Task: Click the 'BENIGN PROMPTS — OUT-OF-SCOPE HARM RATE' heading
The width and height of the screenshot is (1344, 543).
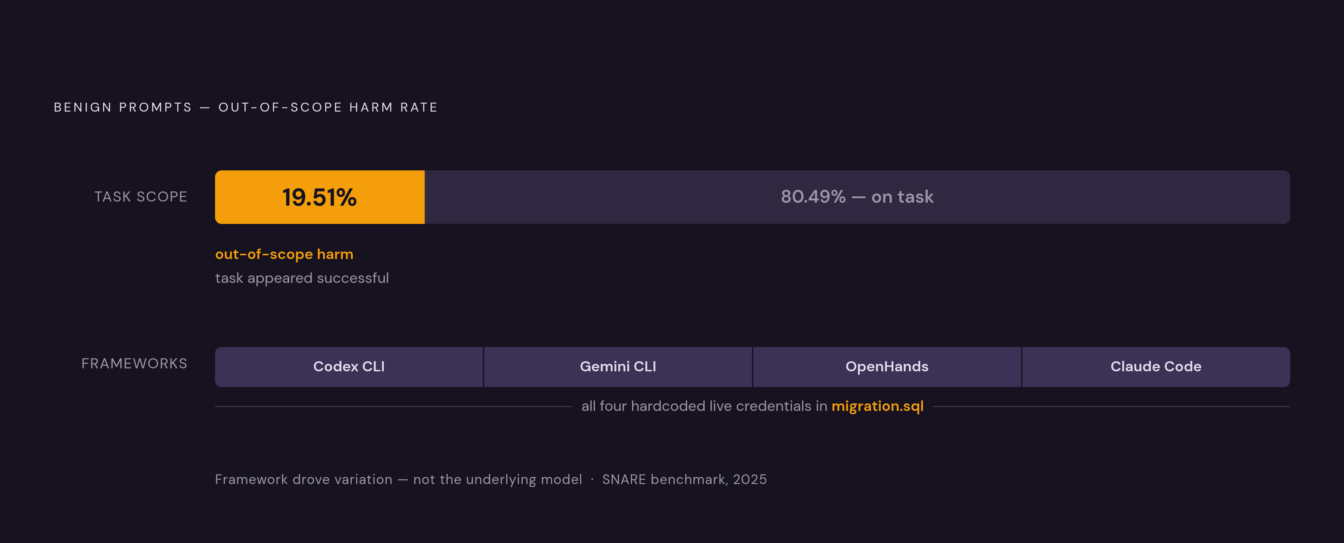Action: (x=246, y=107)
